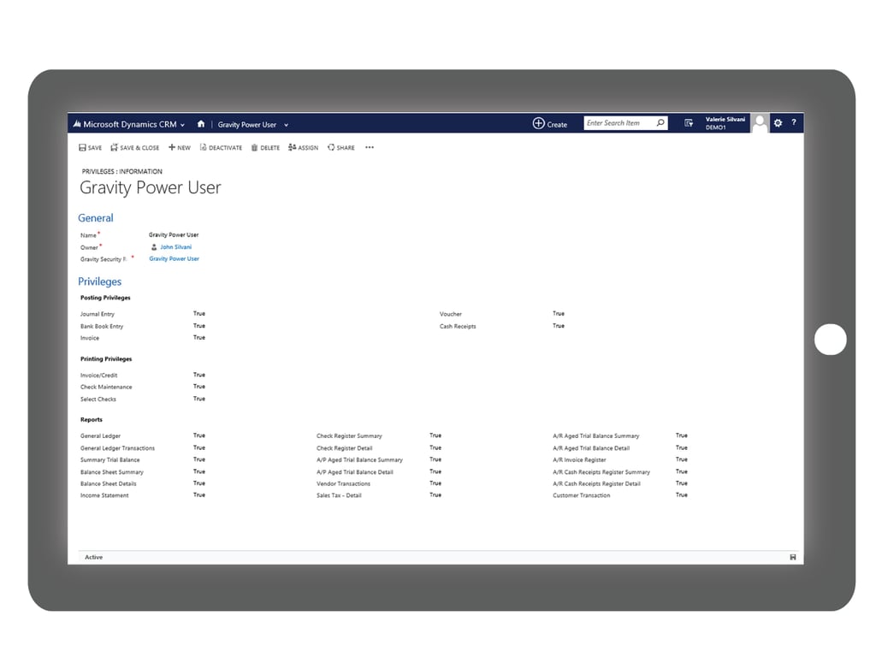Collapse the Privileges section header
876x657 pixels.
(x=99, y=281)
